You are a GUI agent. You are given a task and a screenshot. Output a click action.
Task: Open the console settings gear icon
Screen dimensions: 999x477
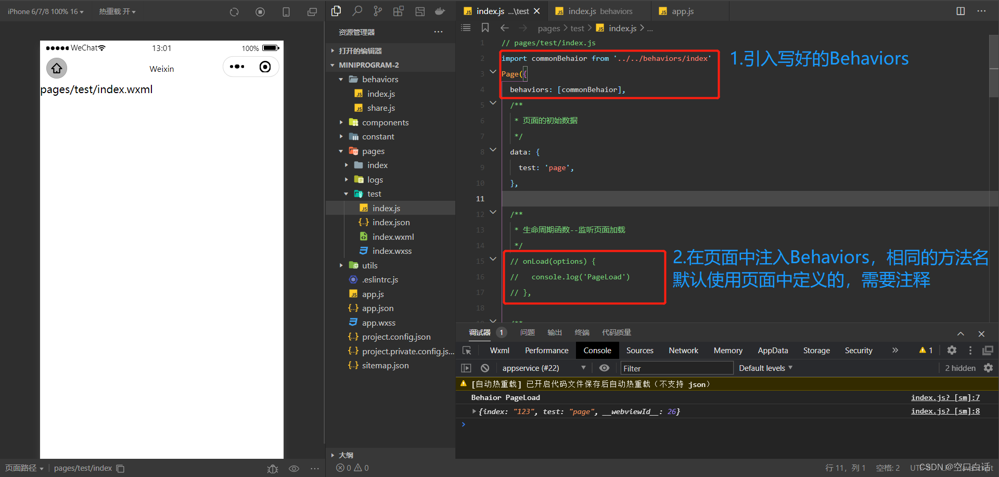point(988,368)
